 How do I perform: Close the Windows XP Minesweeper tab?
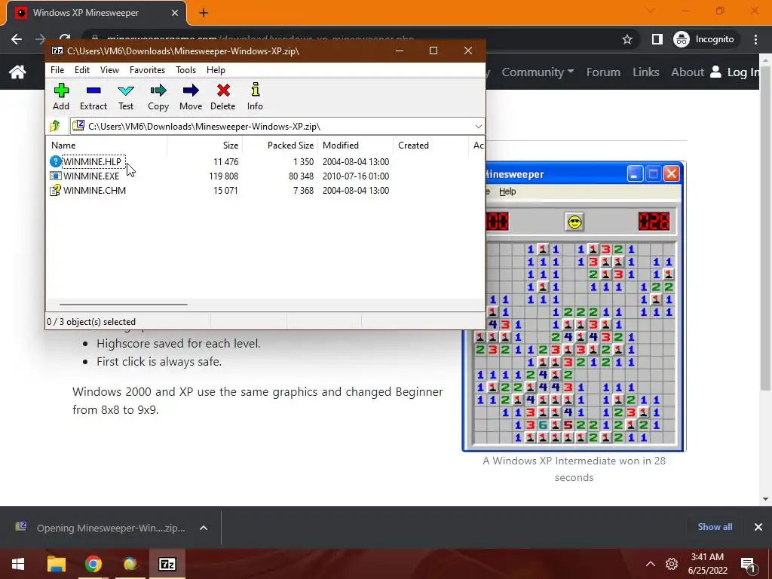pos(175,13)
